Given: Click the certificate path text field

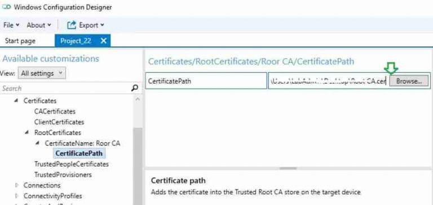Looking at the screenshot, I should 329,81.
